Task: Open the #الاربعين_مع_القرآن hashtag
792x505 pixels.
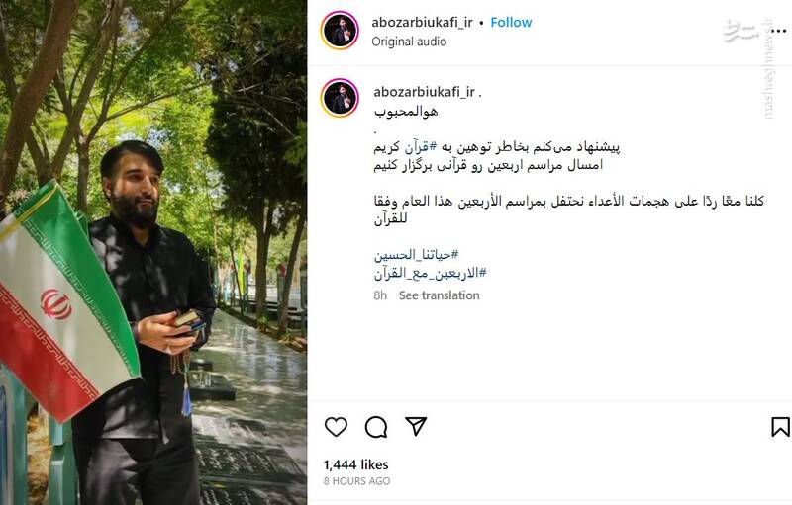Action: click(431, 273)
